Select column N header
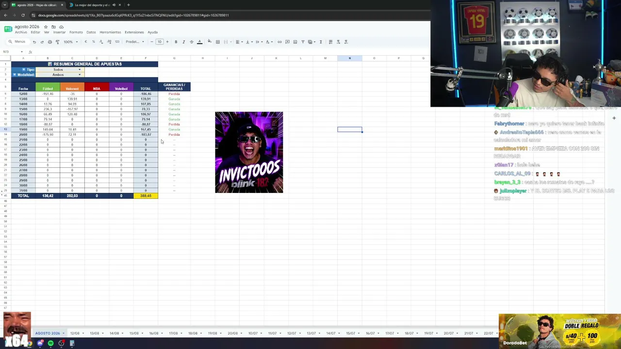Viewport: 621px width, 349px height. 350,58
